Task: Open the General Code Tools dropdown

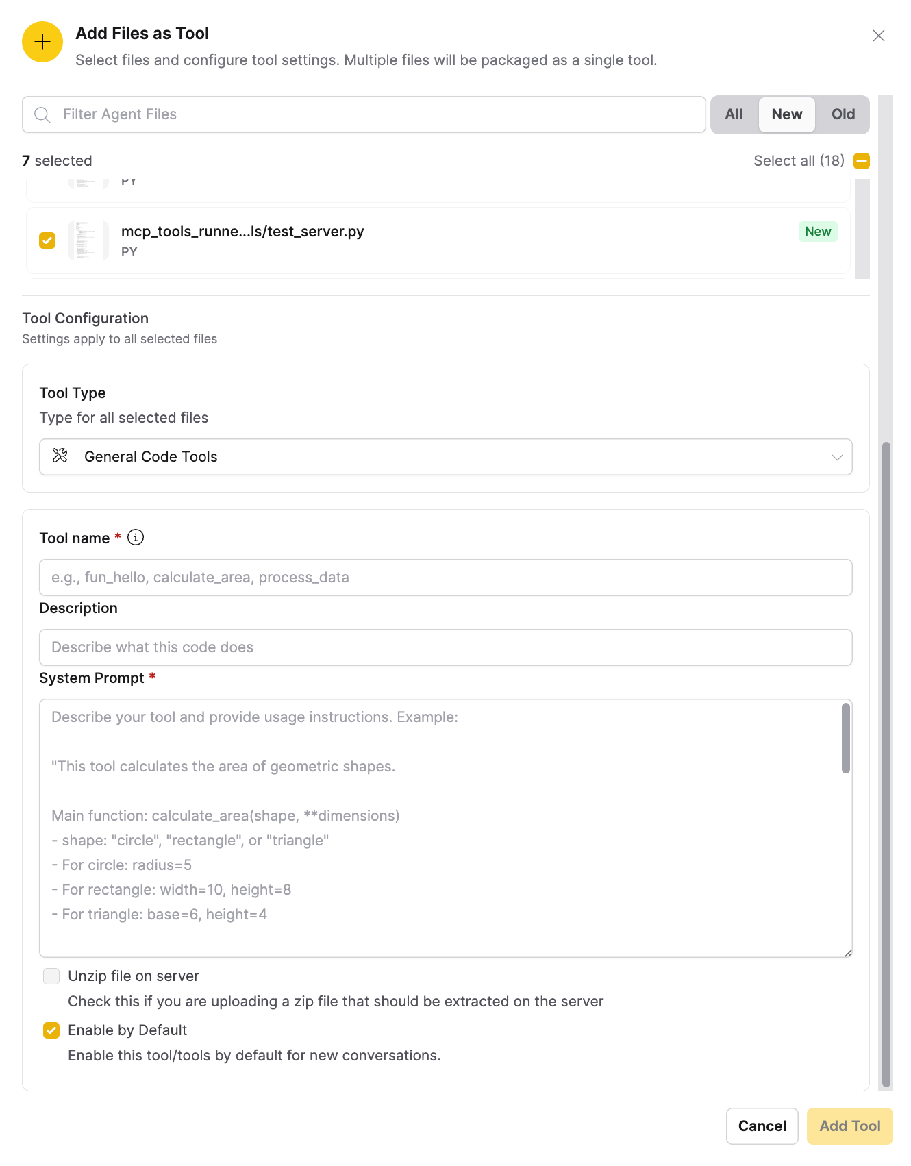Action: [x=445, y=457]
